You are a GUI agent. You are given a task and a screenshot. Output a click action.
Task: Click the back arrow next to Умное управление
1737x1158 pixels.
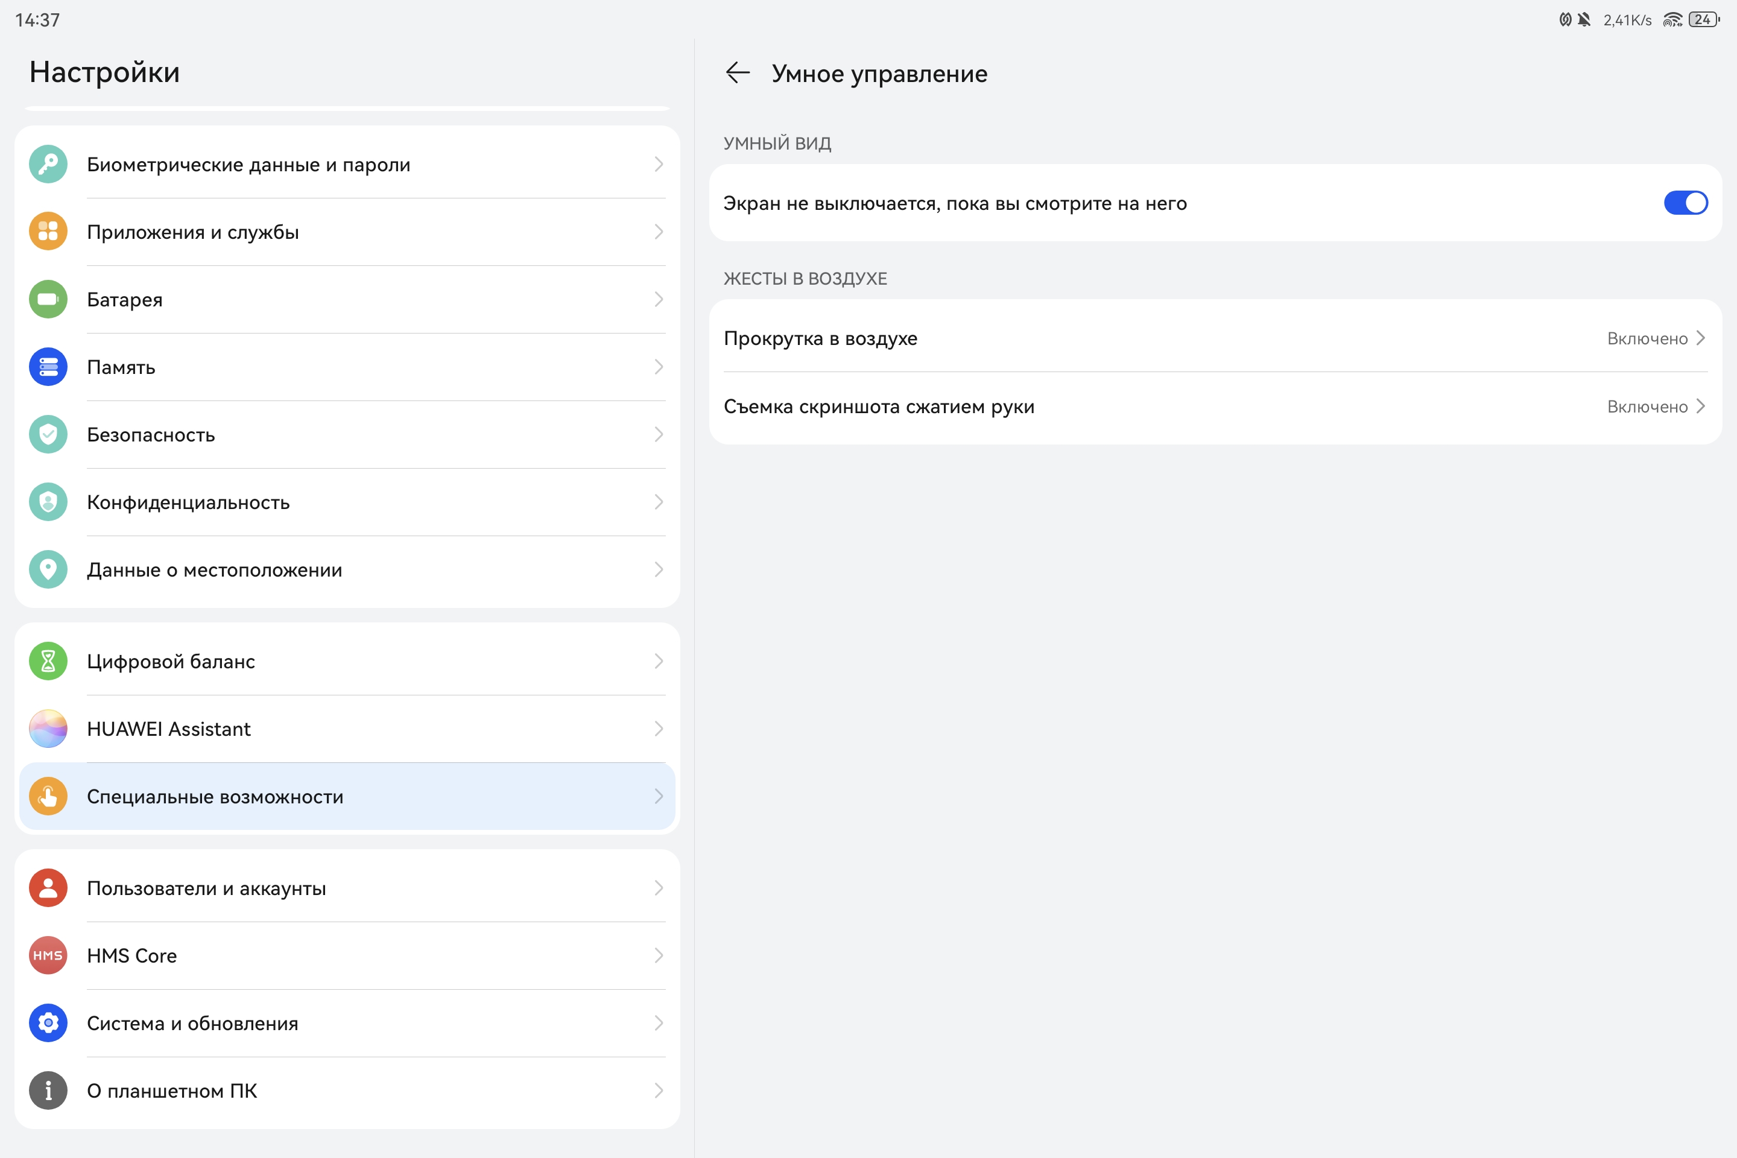point(737,73)
